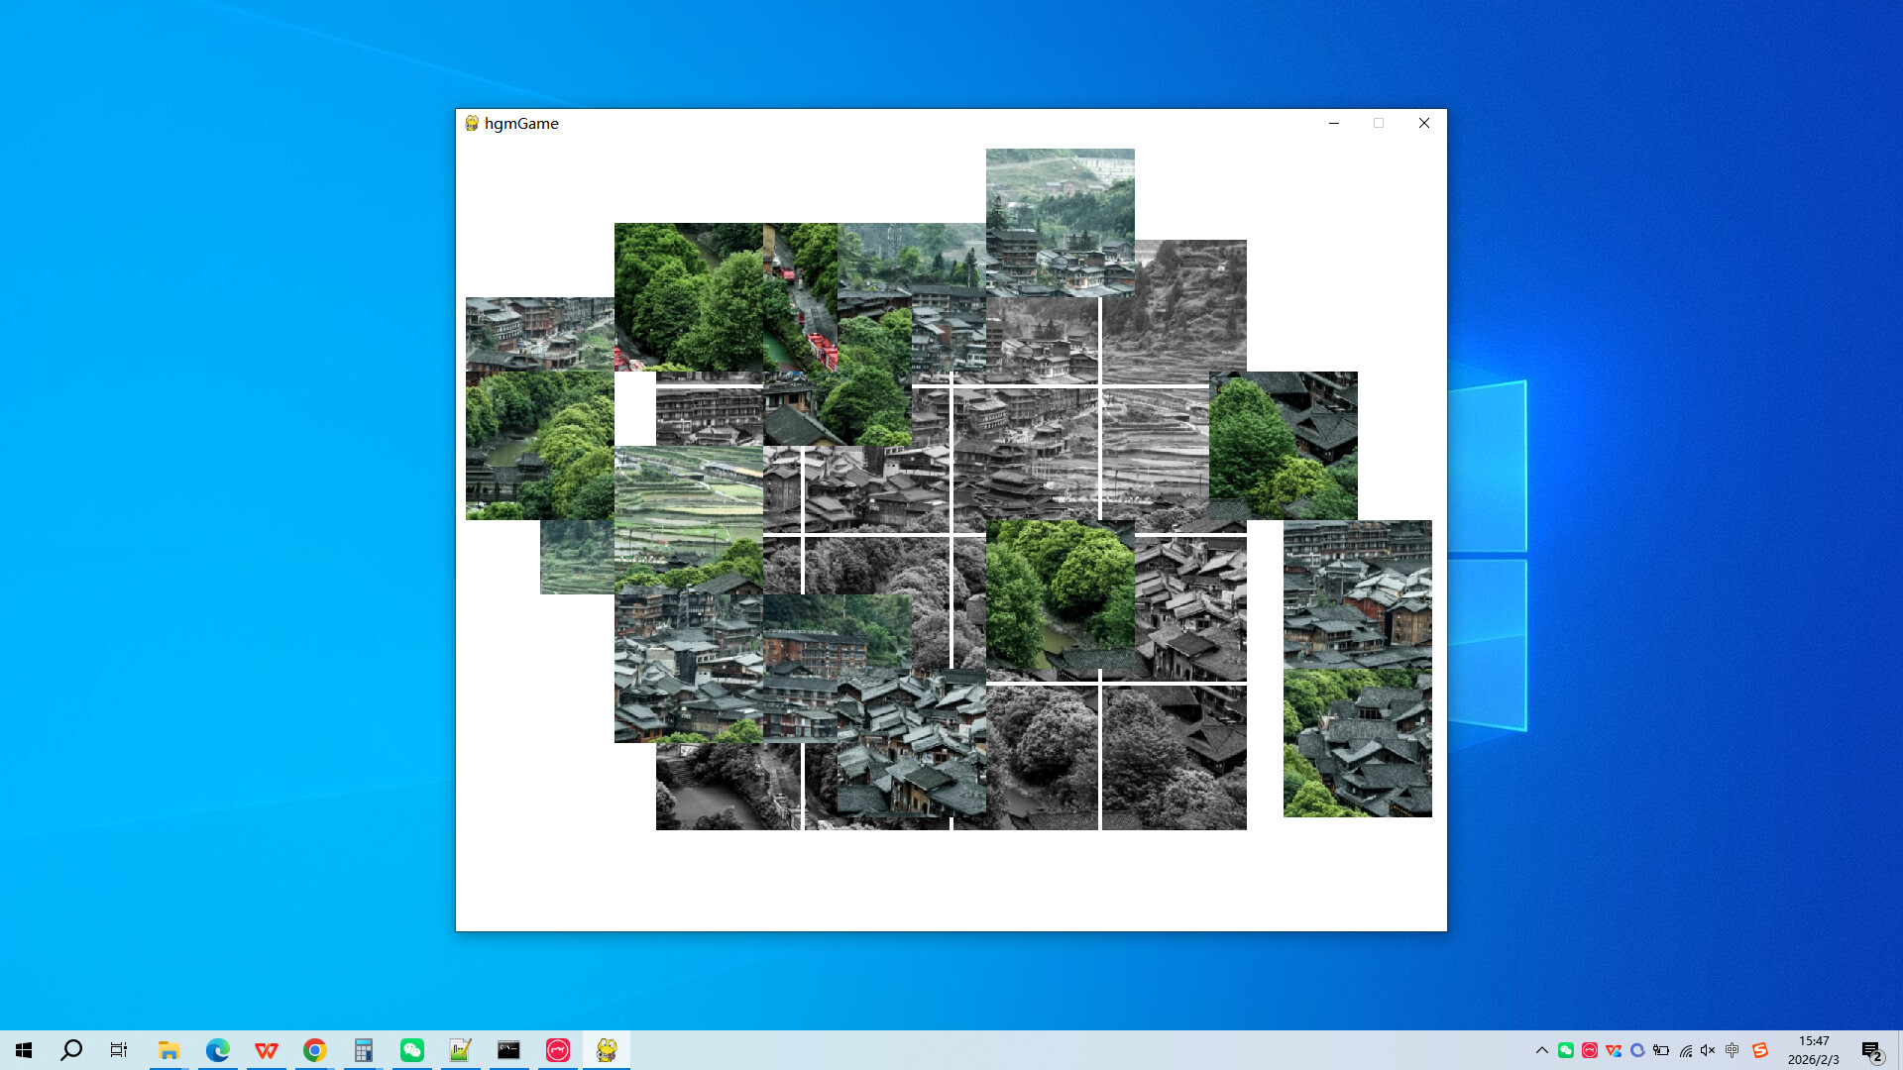
Task: Launch Google Chrome from the taskbar
Action: pos(314,1049)
